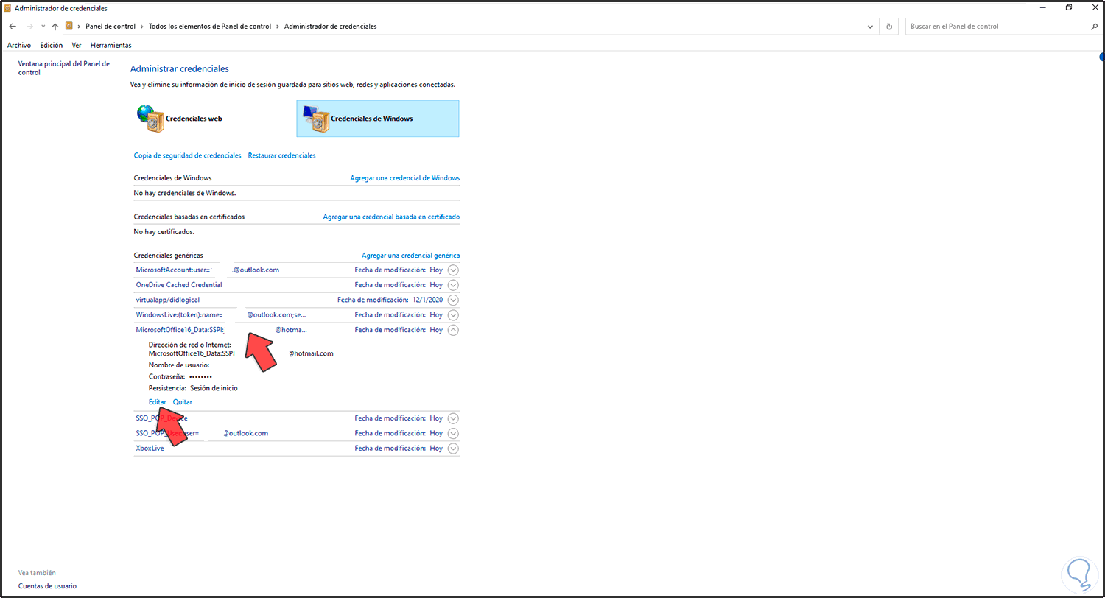Expand the SSO_POP_Device credential chevron
Image resolution: width=1105 pixels, height=598 pixels.
click(x=453, y=418)
